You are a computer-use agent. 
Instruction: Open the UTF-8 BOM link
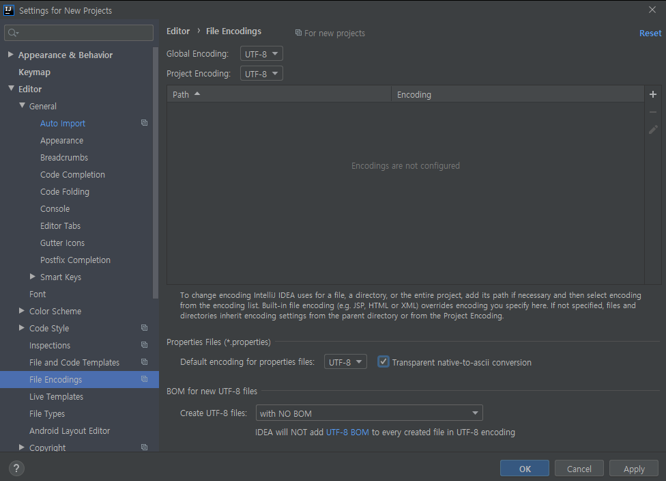coord(347,432)
